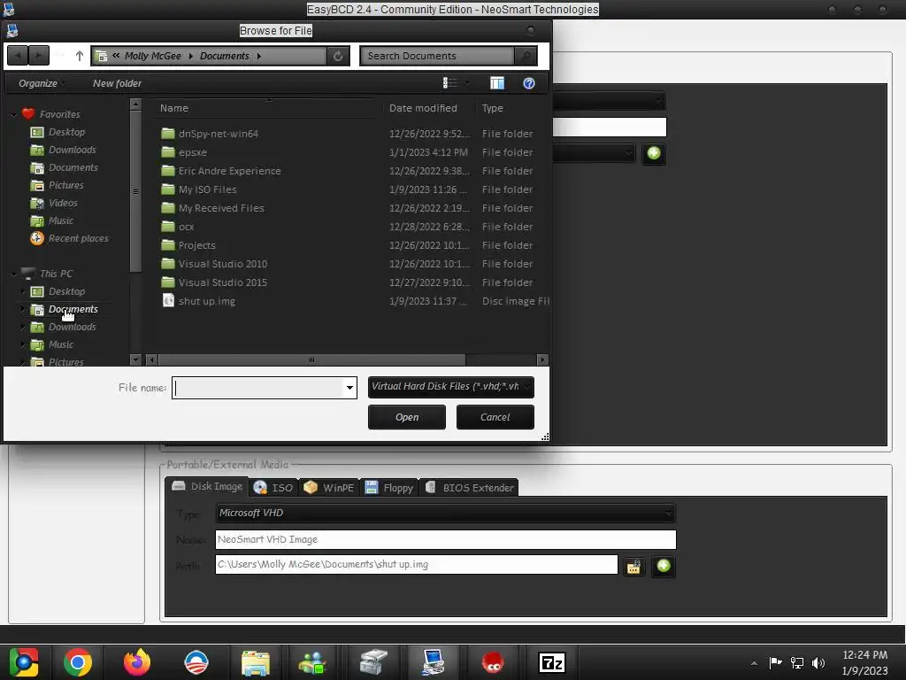Click the NeoSmart VHD Image name field
The image size is (906, 680).
(445, 539)
